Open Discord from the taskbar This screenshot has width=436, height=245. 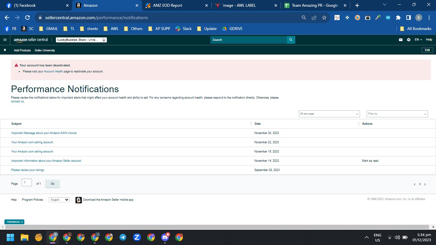click(x=165, y=237)
